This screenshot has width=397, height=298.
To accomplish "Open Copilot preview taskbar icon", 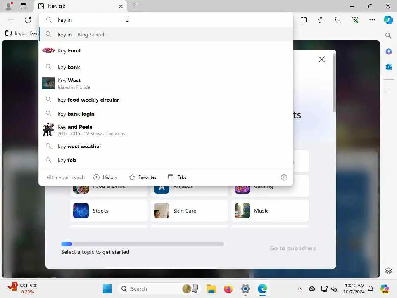I will coord(384,289).
